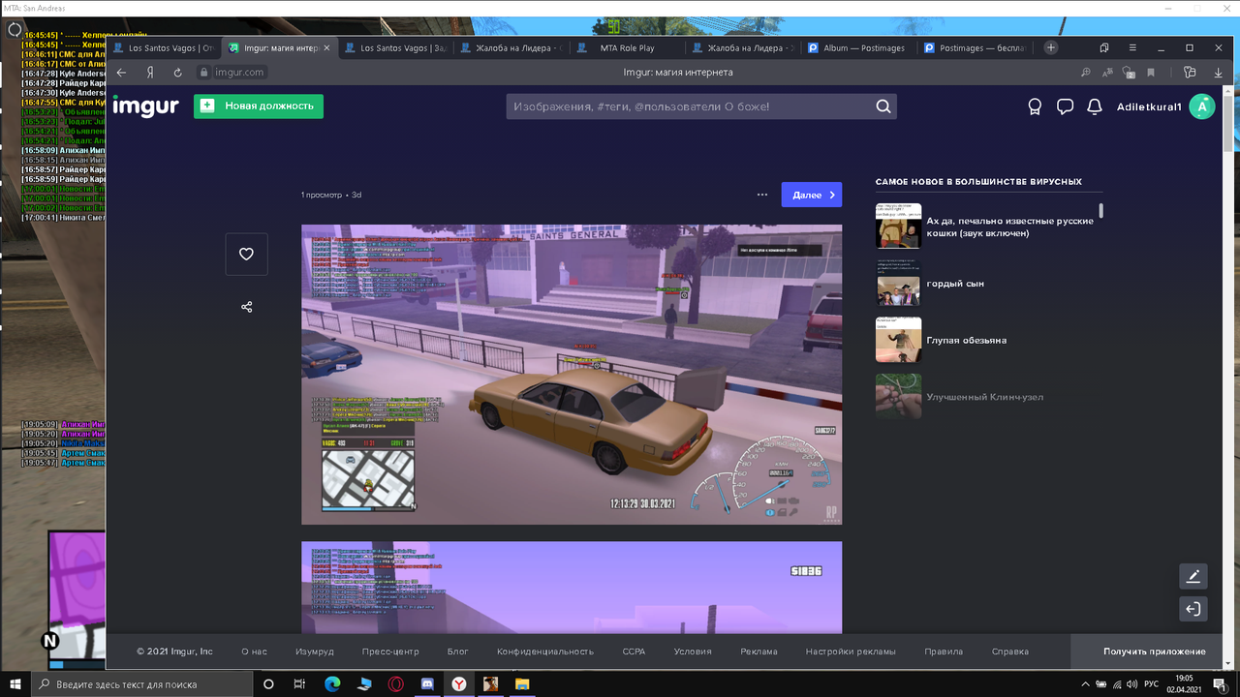Screen dimensions: 1240x697
Task: Click thumbnail of 'гордый сын' post
Action: point(898,283)
